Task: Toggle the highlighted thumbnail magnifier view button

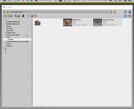Action: (125, 16)
